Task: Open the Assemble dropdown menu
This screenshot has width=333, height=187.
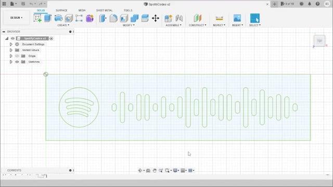Action: click(x=173, y=25)
